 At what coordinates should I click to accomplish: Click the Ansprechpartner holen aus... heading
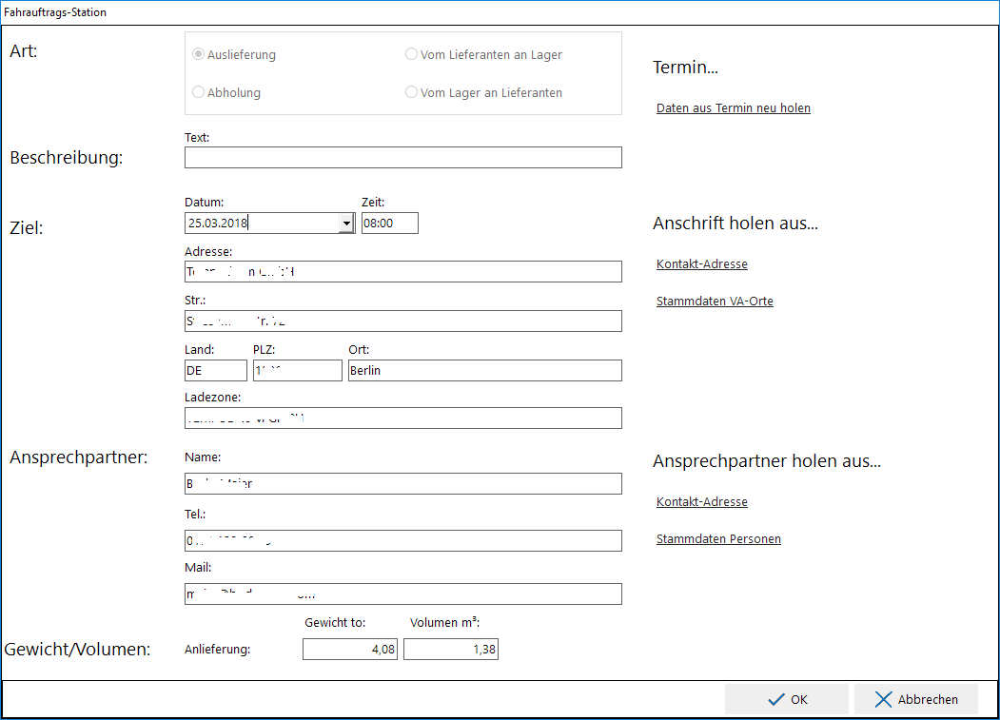coord(767,461)
